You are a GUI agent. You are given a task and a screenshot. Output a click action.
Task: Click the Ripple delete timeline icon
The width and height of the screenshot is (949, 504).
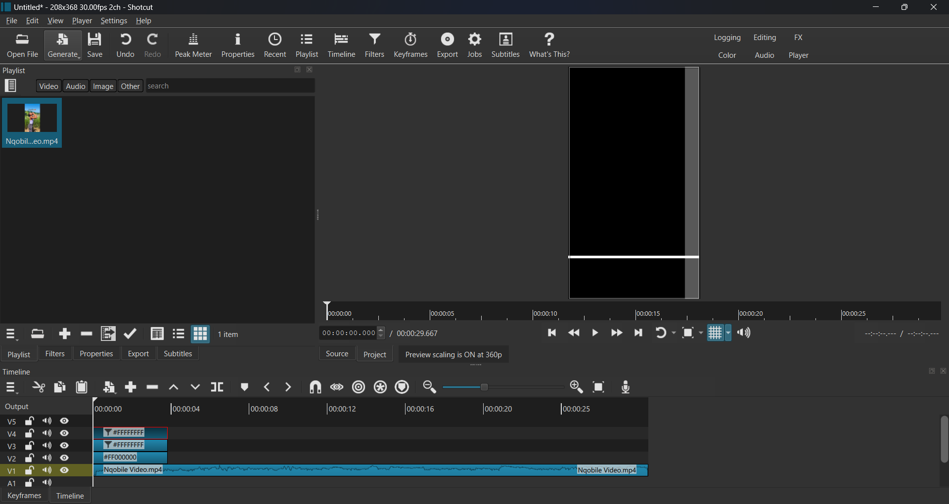tap(152, 387)
